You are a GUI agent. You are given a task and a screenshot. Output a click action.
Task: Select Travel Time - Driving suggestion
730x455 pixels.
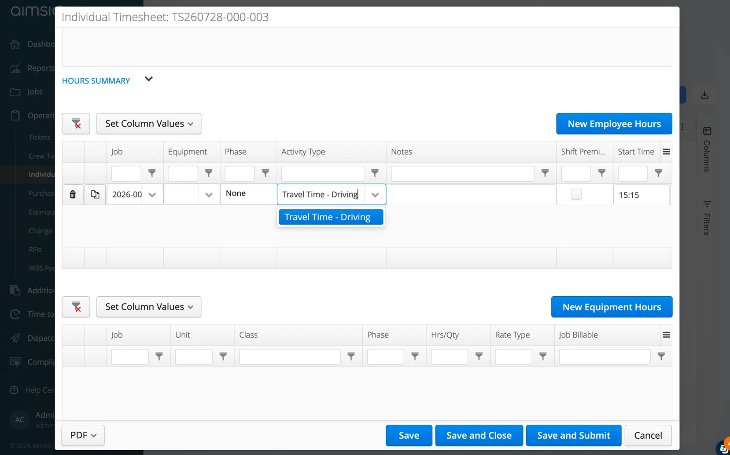(x=331, y=217)
